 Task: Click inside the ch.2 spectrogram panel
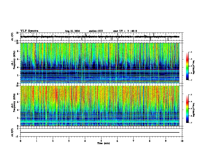[x=100, y=106]
